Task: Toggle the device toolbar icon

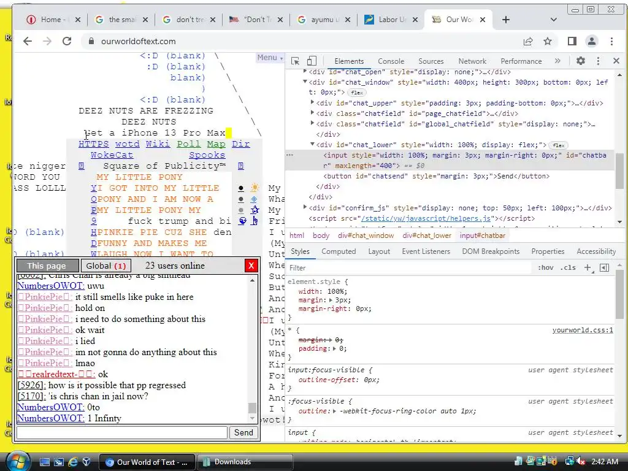Action: (x=312, y=61)
